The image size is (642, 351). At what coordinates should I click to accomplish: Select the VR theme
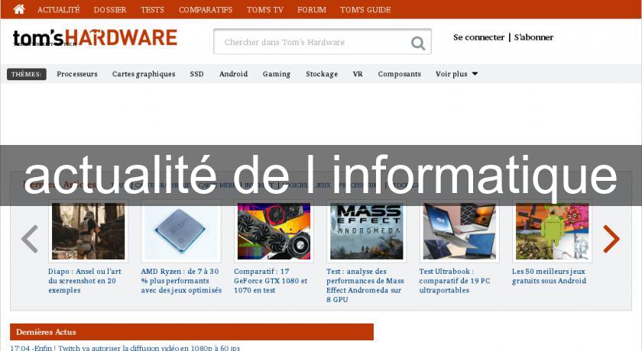pyautogui.click(x=358, y=74)
